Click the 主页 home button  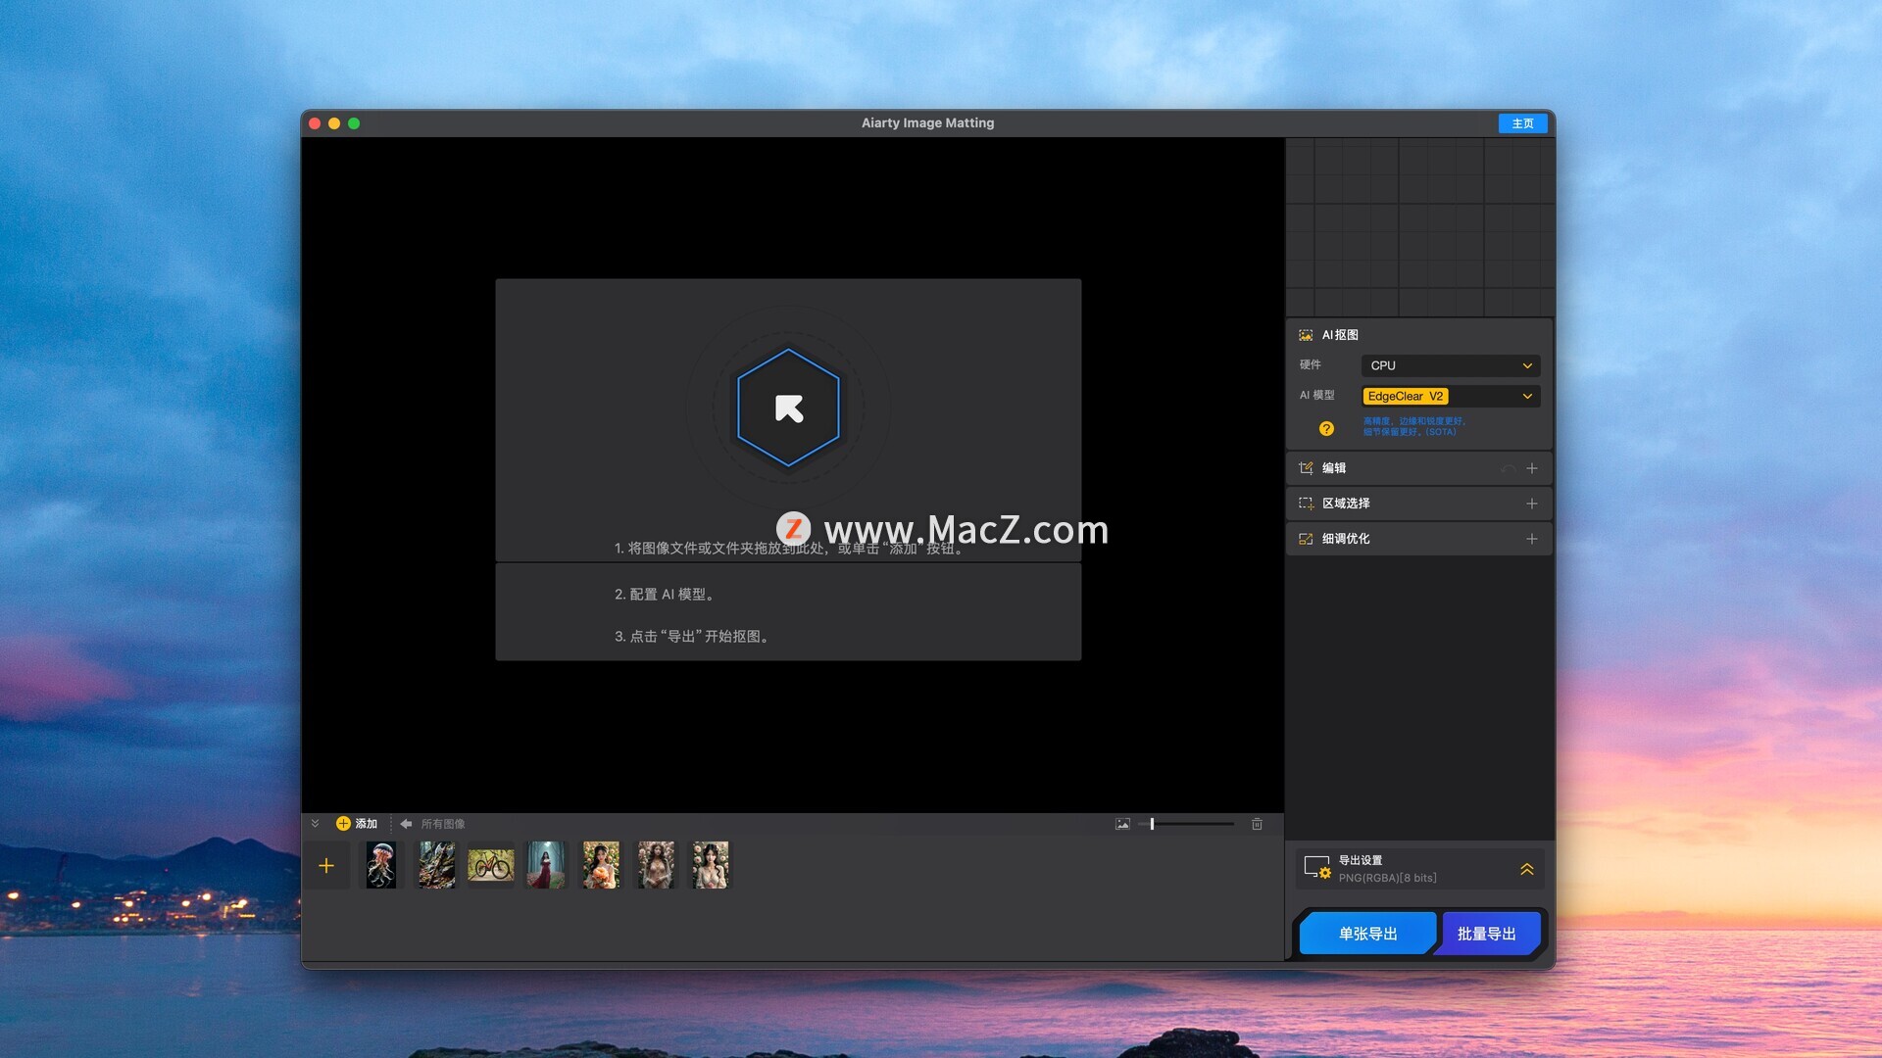pyautogui.click(x=1522, y=123)
